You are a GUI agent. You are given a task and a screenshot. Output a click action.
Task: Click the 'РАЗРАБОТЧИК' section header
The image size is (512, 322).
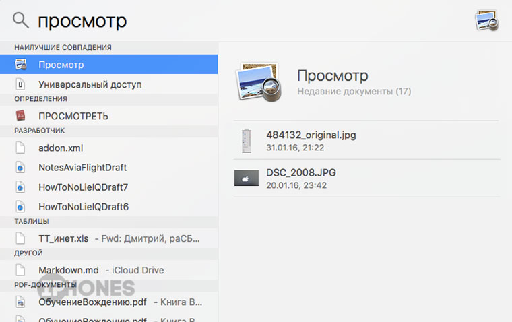(x=40, y=131)
